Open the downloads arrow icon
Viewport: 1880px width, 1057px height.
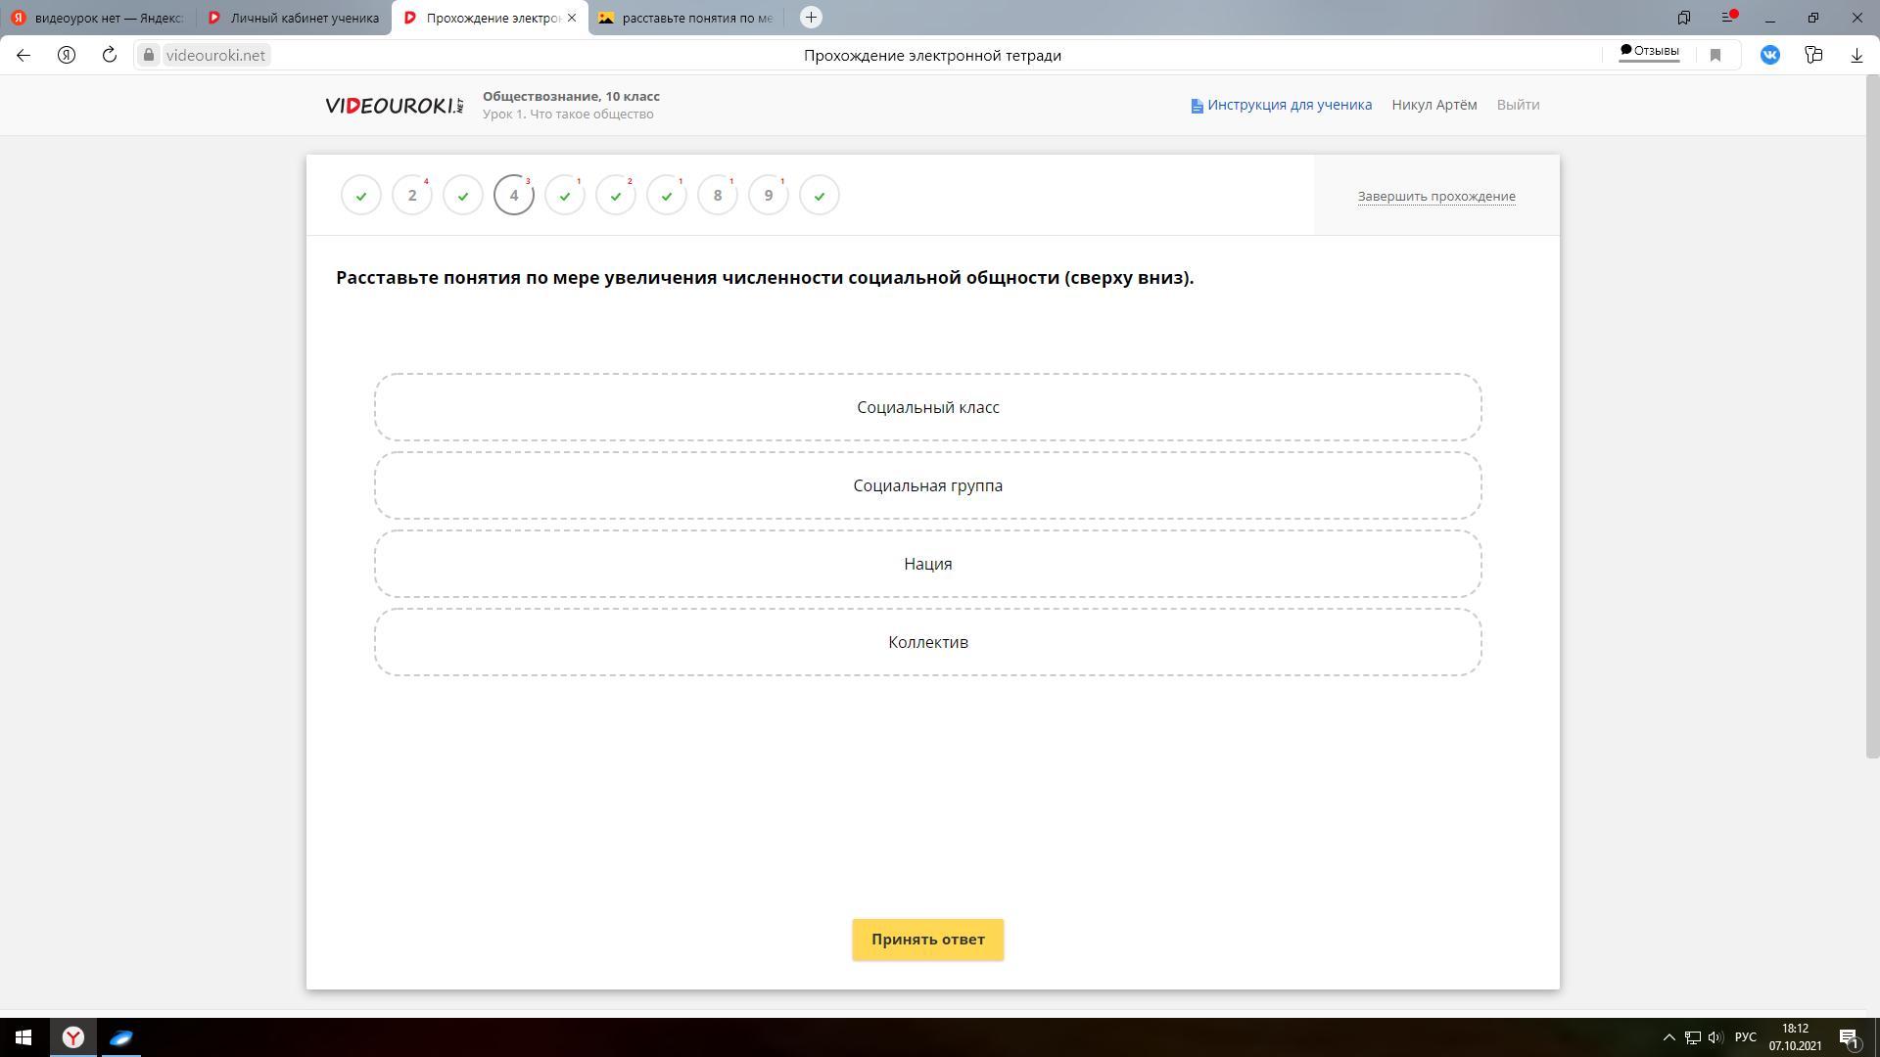click(x=1856, y=56)
